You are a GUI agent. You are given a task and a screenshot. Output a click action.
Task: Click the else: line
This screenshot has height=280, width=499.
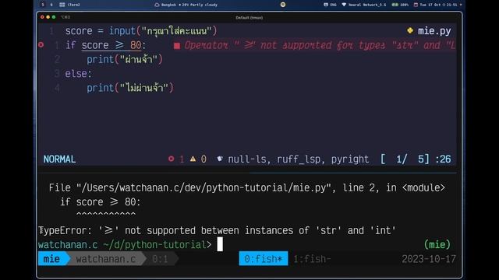click(x=78, y=74)
